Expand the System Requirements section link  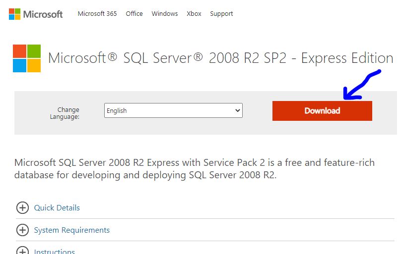point(71,230)
